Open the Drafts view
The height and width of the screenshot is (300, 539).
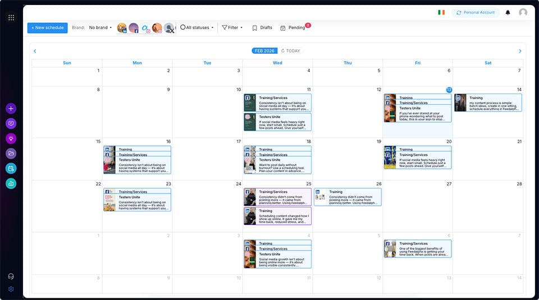[262, 28]
